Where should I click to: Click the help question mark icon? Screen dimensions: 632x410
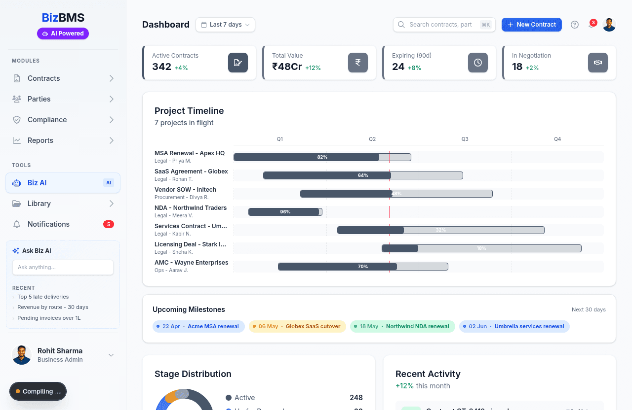coord(574,25)
